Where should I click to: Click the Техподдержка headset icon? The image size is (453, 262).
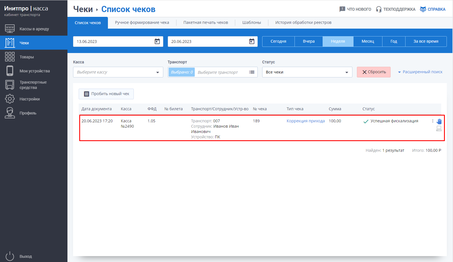click(379, 9)
